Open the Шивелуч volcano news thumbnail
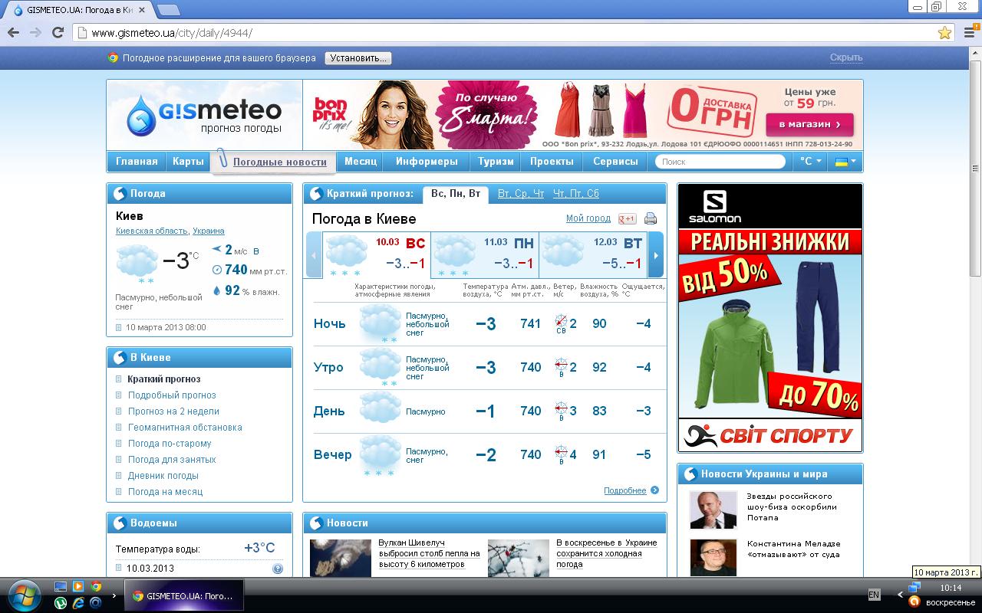 pos(341,558)
